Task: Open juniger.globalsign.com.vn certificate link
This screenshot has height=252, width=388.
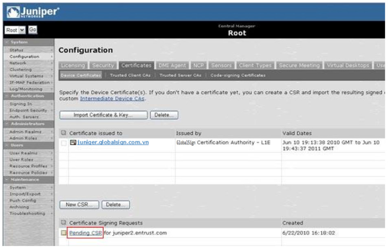Action: click(113, 142)
